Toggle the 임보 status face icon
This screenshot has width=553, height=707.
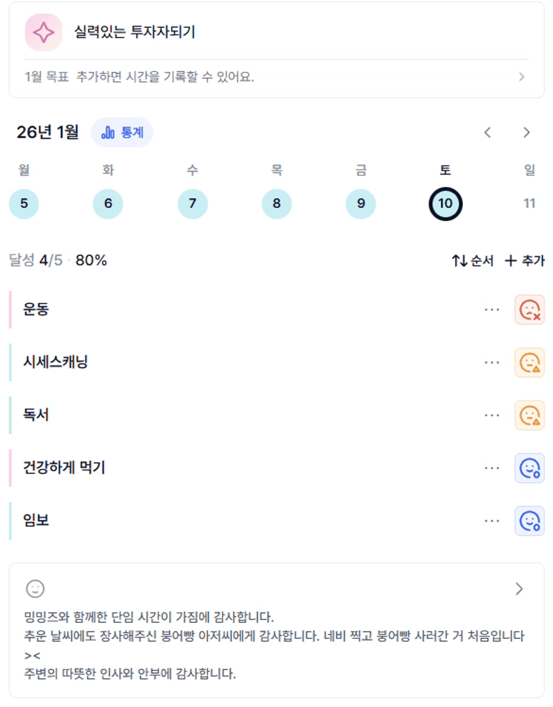coord(530,521)
